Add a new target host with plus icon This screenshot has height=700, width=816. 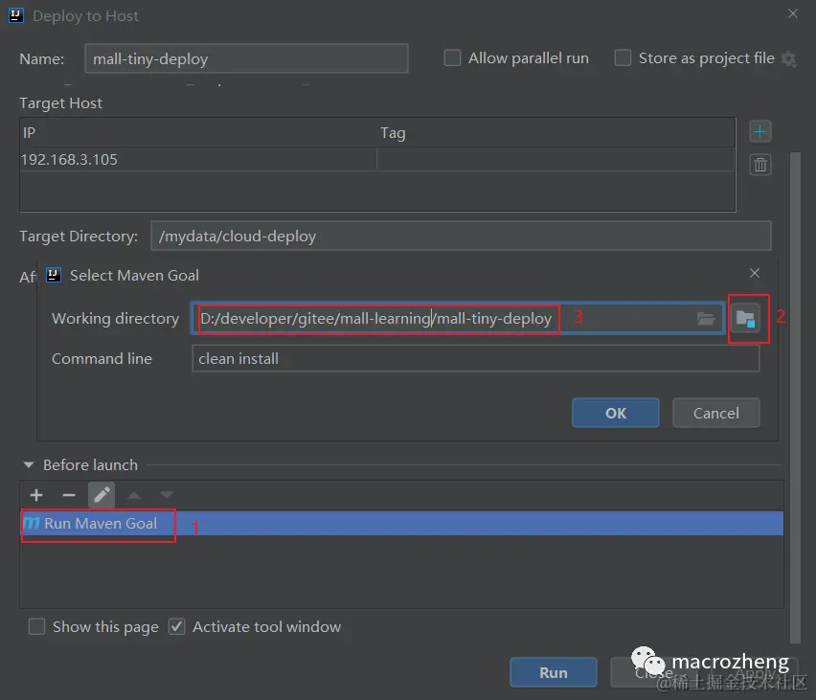[x=759, y=132]
